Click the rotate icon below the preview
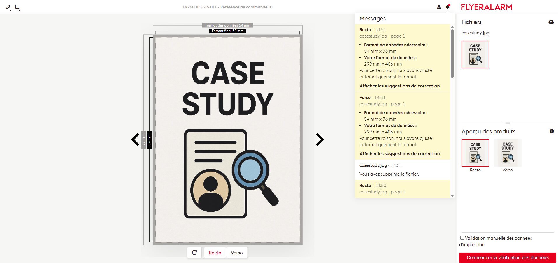Viewport: 558px width, 263px height. point(194,253)
